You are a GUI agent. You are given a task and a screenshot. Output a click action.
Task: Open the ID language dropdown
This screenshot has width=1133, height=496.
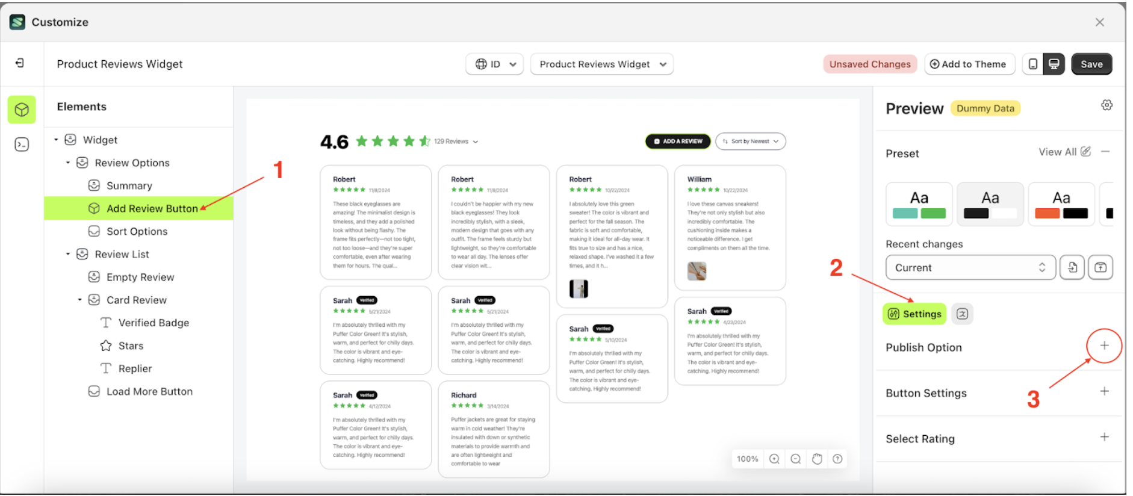pyautogui.click(x=494, y=64)
